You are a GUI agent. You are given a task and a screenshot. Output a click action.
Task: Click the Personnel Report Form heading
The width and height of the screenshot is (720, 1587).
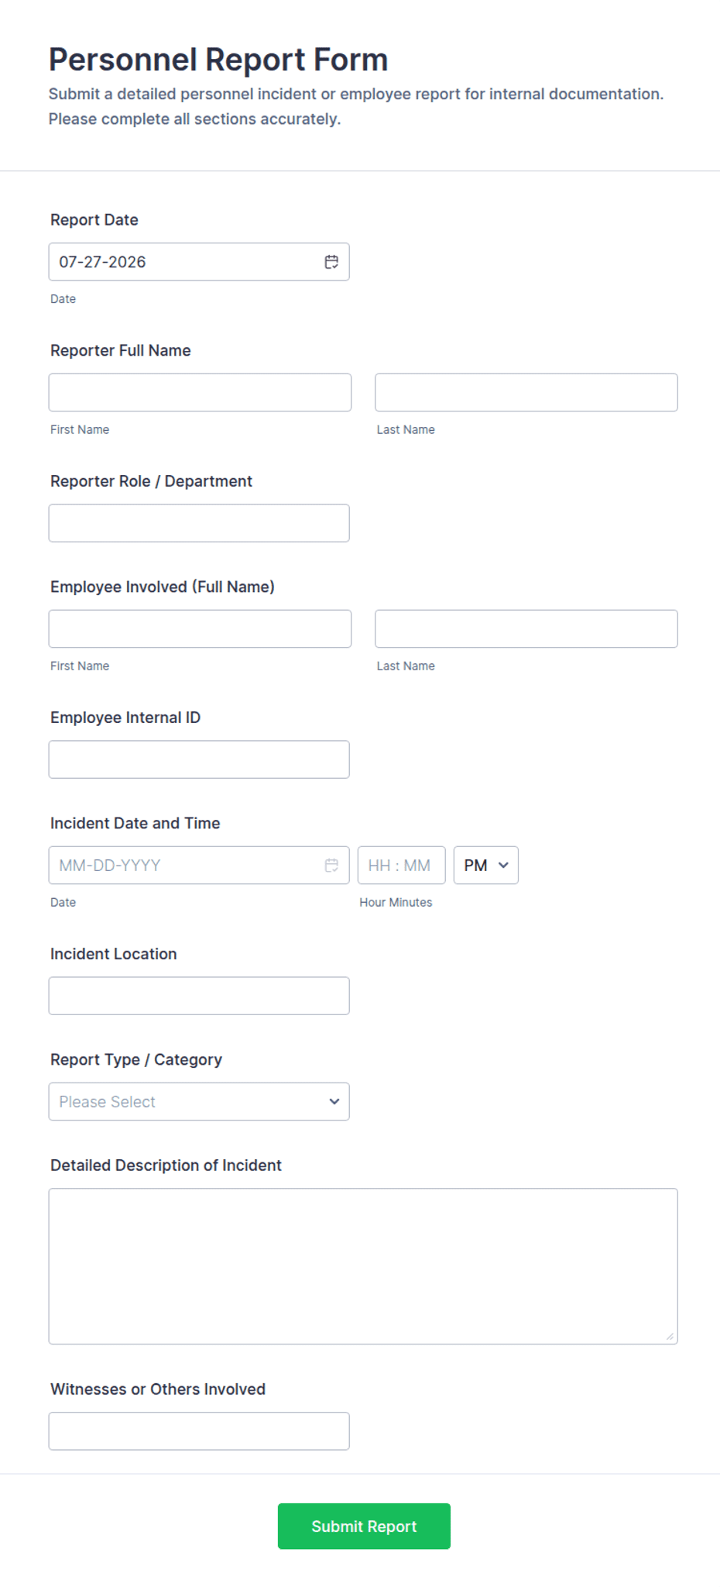click(x=218, y=60)
